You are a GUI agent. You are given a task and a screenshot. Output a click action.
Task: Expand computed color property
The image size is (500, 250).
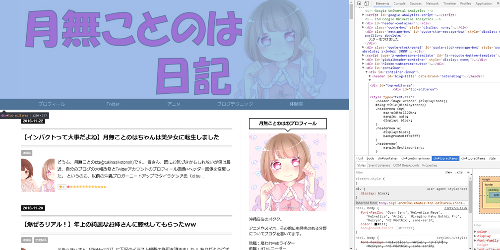pyautogui.click(x=475, y=232)
